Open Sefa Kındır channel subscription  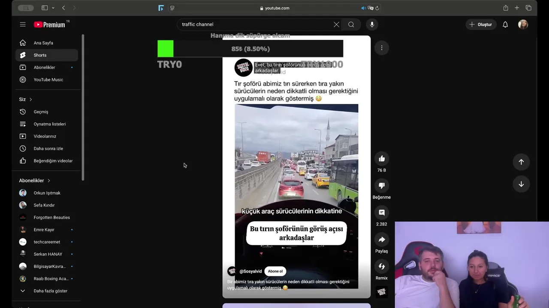click(47, 205)
